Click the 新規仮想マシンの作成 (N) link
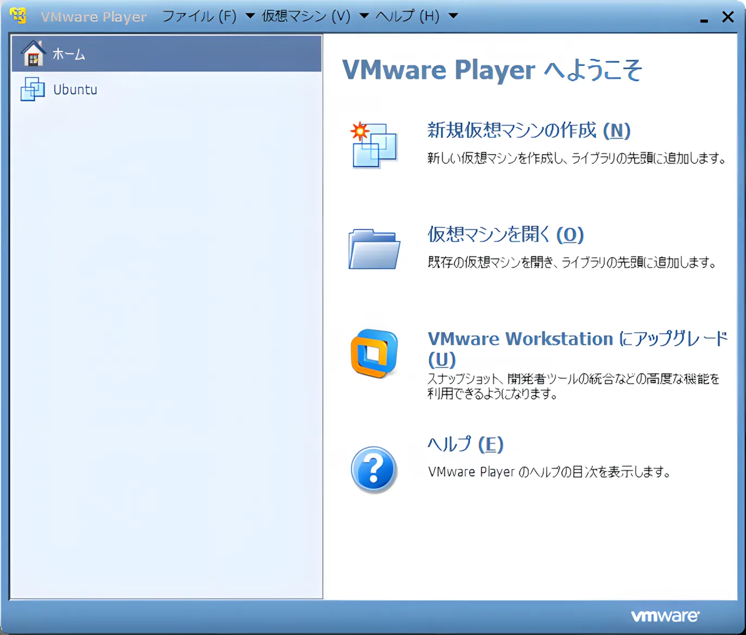The height and width of the screenshot is (635, 746). tap(528, 131)
